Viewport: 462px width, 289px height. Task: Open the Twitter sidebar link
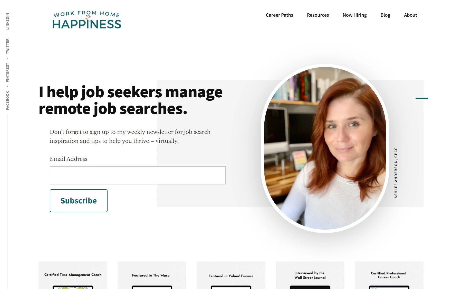[x=7, y=46]
